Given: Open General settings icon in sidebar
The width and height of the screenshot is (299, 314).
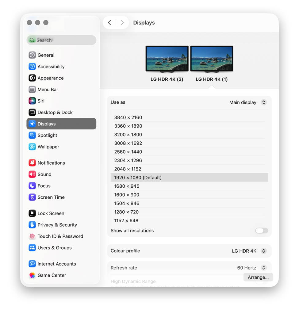Looking at the screenshot, I should click(x=32, y=55).
